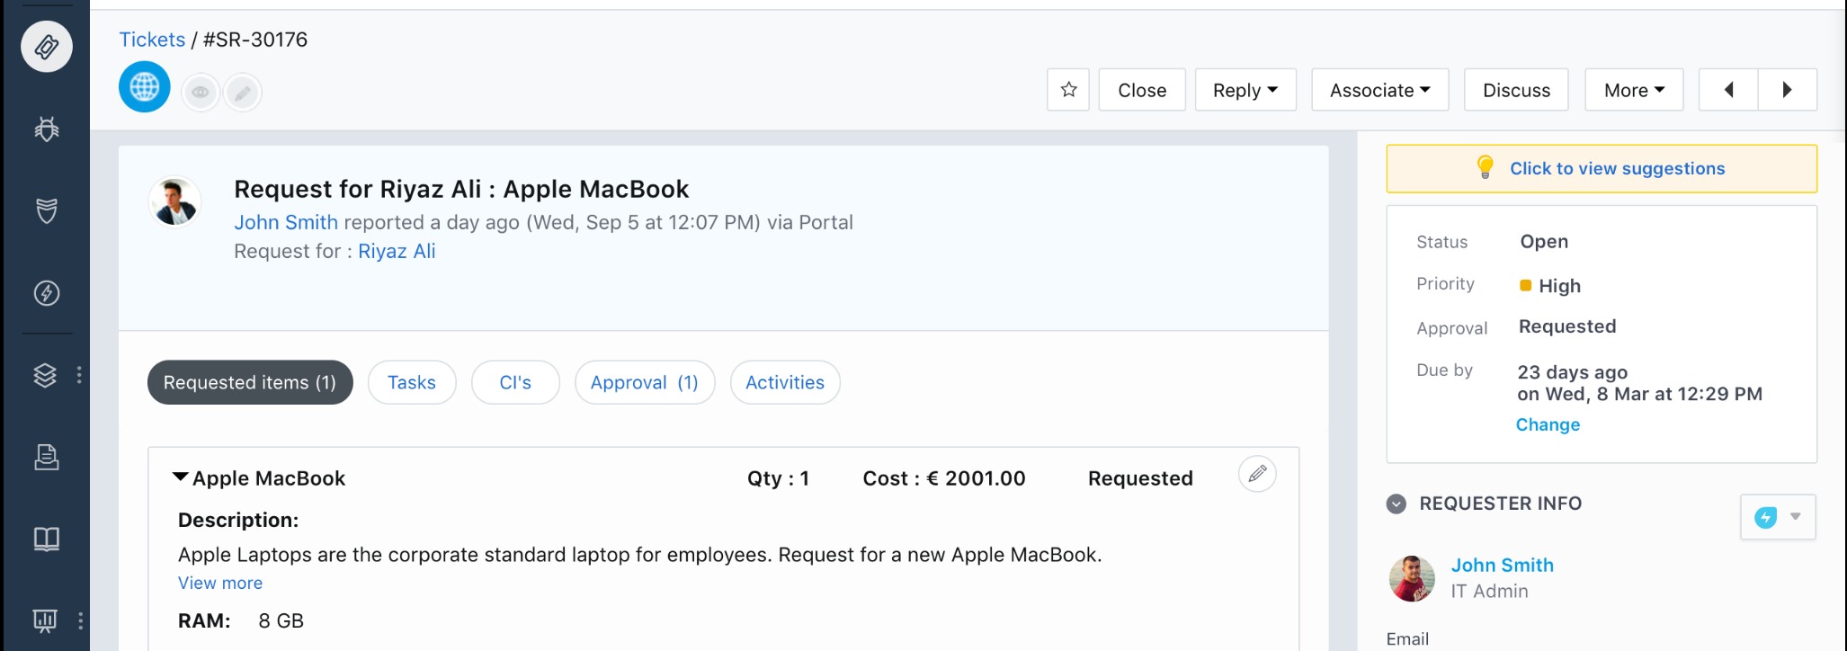Collapse the Apple MacBook item details
This screenshot has height=651, width=1847.
pos(181,477)
